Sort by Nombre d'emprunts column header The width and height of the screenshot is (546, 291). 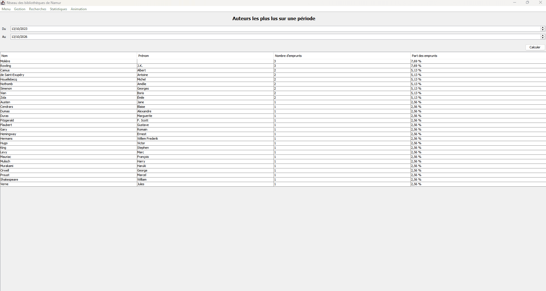pyautogui.click(x=342, y=56)
